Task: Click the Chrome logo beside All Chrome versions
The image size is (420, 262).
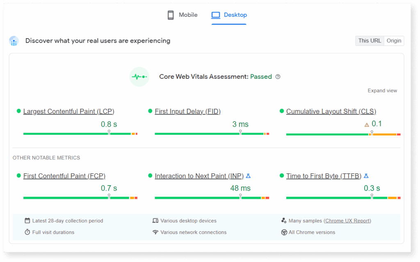Action: click(x=284, y=232)
